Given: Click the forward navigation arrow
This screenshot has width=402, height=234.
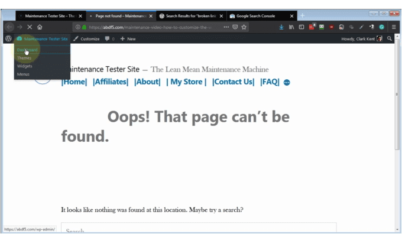Looking at the screenshot, I should click(x=20, y=27).
